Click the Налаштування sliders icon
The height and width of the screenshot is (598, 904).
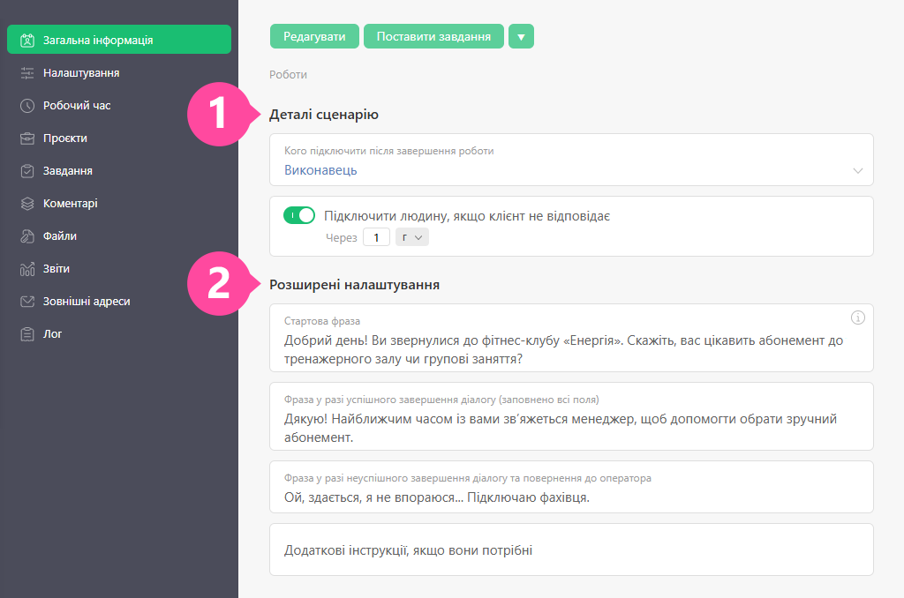click(x=27, y=73)
